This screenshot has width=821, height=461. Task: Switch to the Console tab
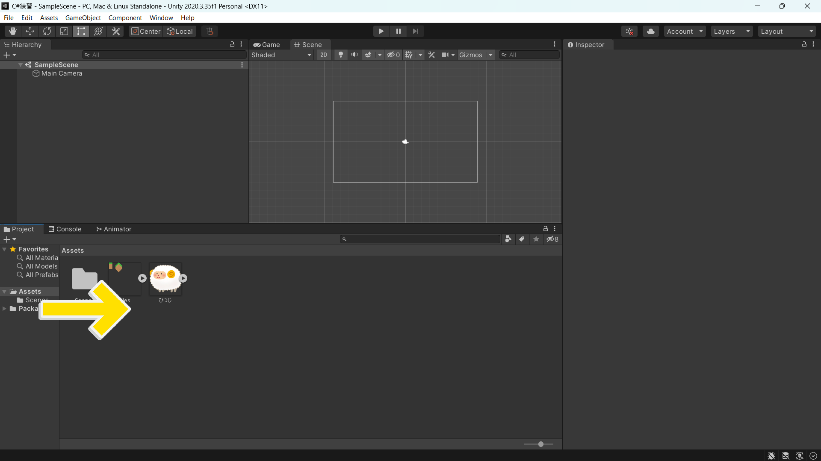tap(65, 229)
